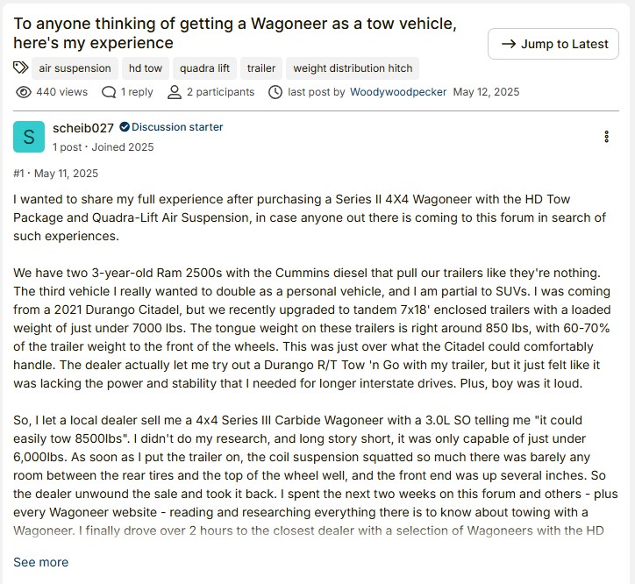635x584 pixels.
Task: Click the Discussion starter badge icon
Action: point(125,127)
